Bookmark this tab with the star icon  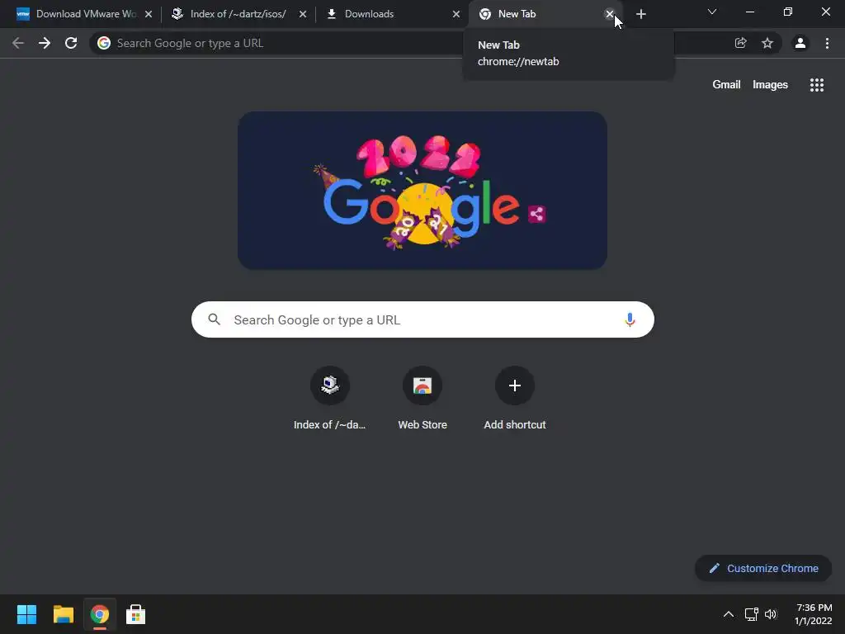pyautogui.click(x=767, y=43)
